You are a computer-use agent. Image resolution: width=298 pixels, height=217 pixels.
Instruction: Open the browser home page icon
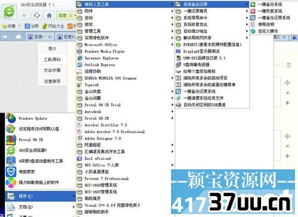(x=49, y=15)
